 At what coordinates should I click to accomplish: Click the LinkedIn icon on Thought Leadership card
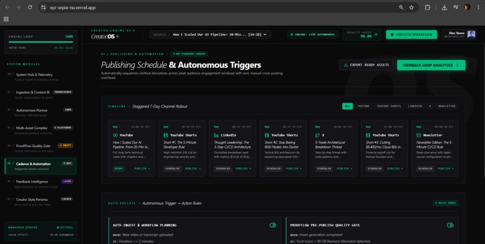tap(216, 135)
